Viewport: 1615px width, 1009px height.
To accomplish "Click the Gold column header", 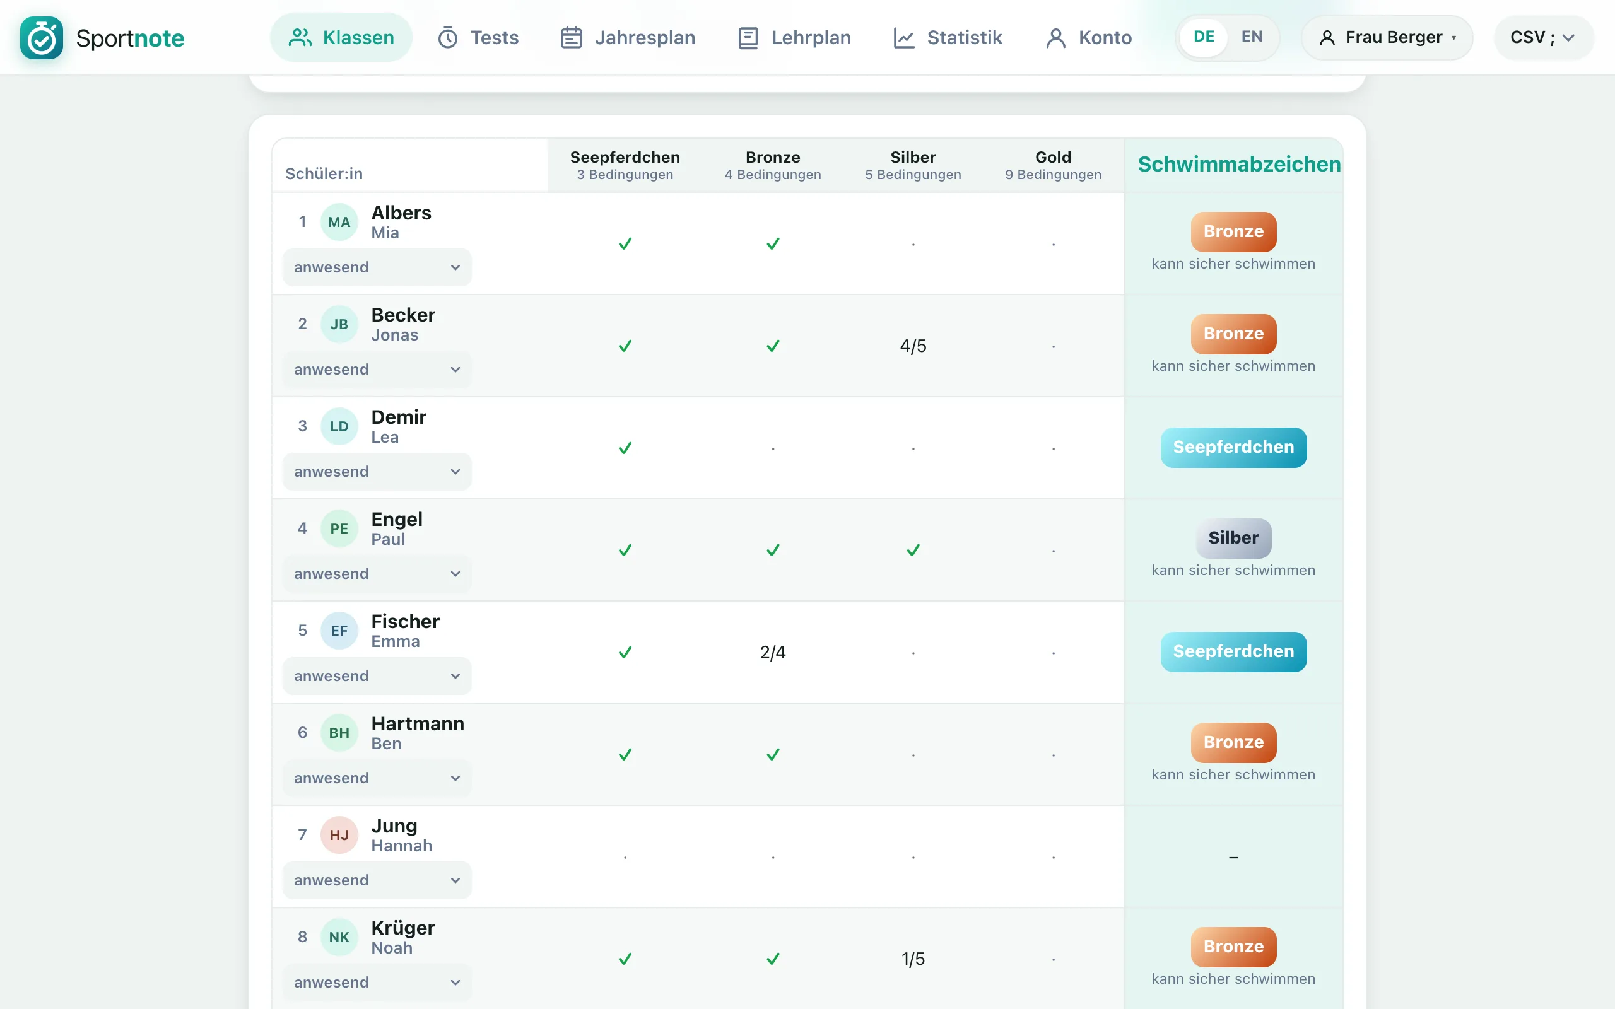I will (1053, 165).
